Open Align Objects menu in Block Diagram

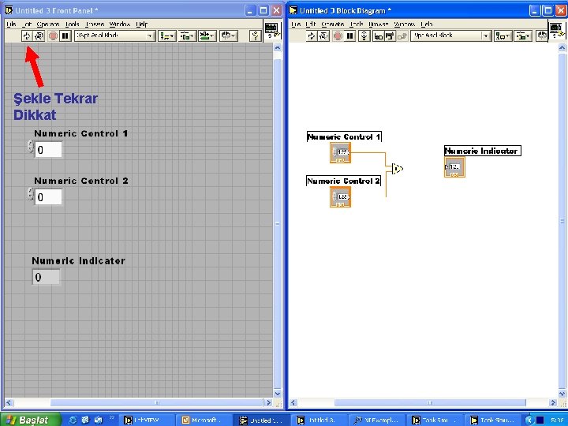click(x=503, y=35)
